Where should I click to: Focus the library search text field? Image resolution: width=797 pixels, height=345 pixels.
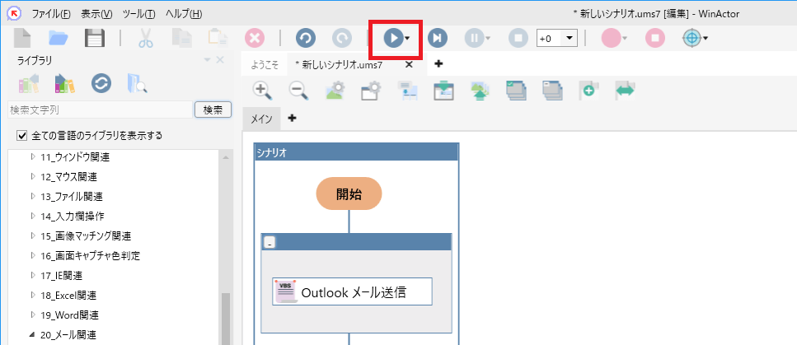click(x=100, y=110)
